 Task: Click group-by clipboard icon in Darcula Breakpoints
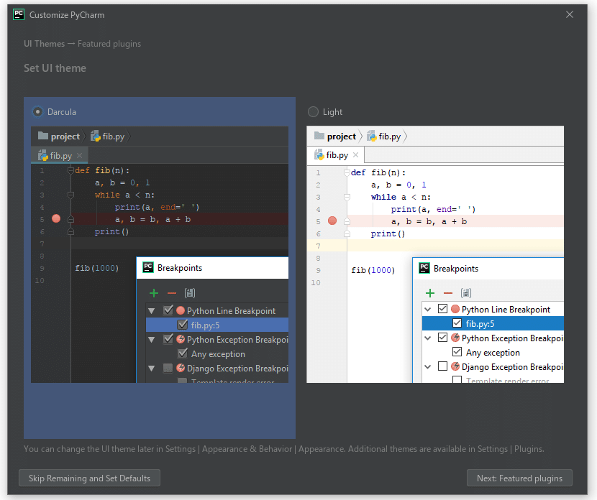click(190, 293)
